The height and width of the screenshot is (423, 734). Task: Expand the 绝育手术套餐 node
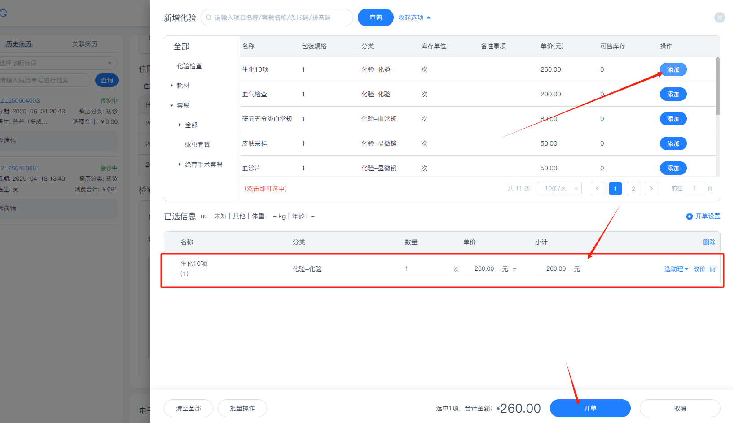tap(180, 164)
